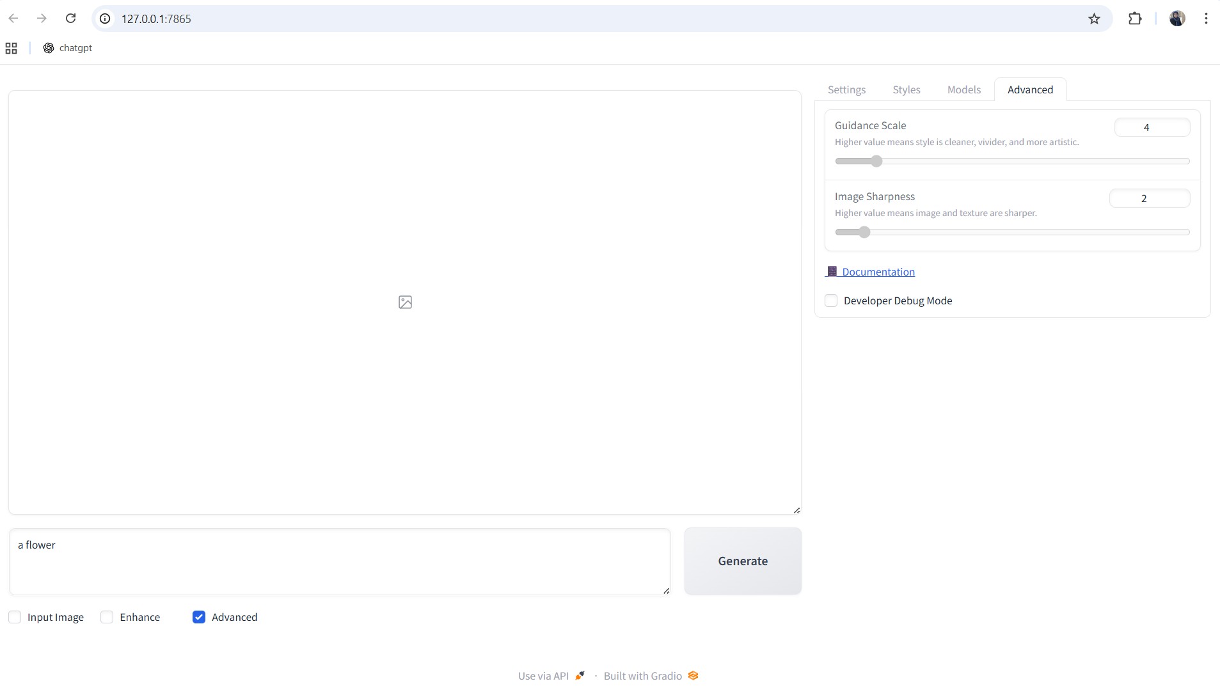The width and height of the screenshot is (1220, 695).
Task: Click the site information icon in address bar
Action: tap(106, 19)
